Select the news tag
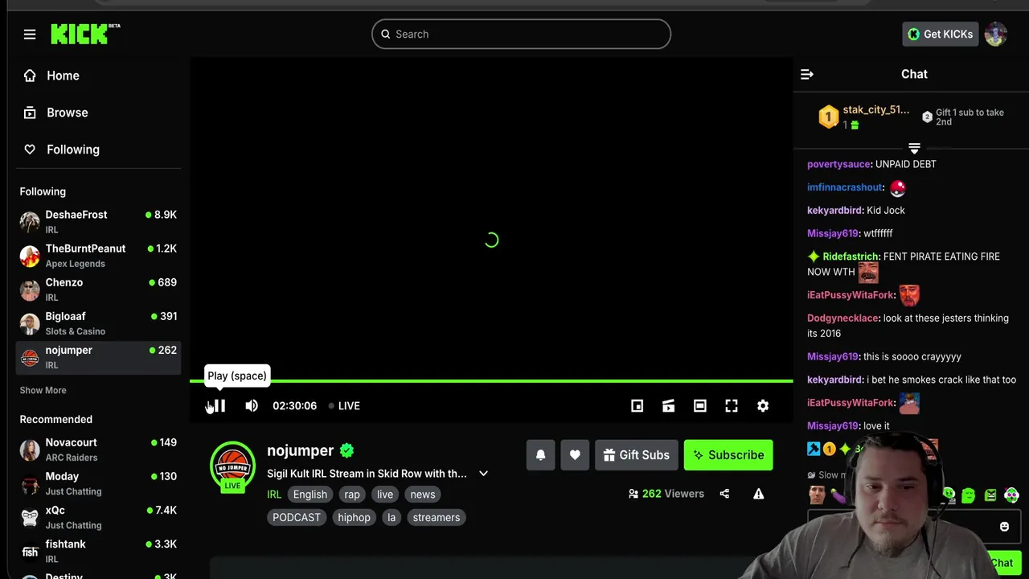 [x=422, y=495]
